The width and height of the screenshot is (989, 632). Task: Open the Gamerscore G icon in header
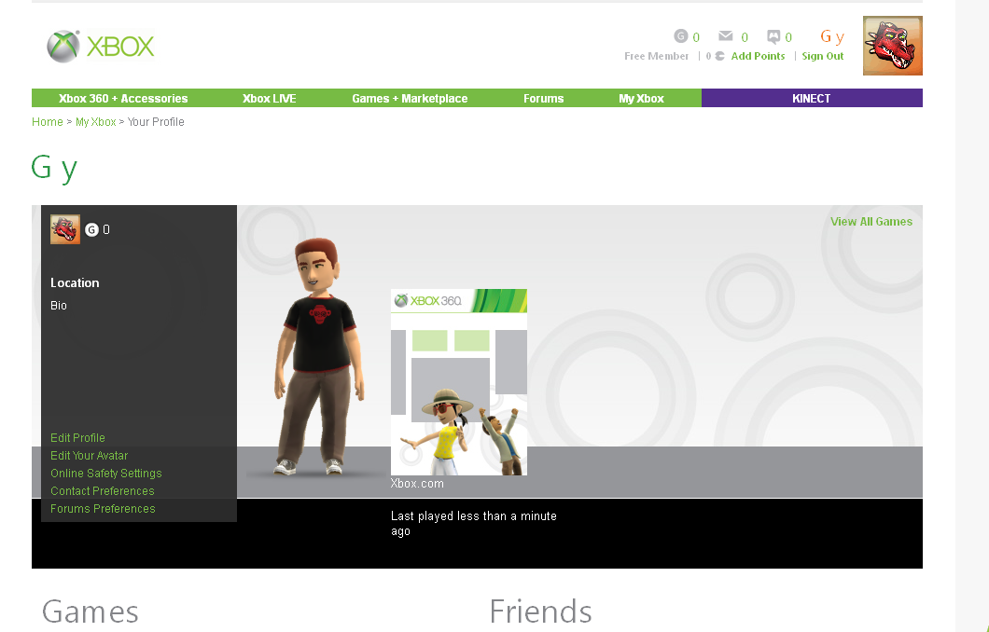click(680, 36)
